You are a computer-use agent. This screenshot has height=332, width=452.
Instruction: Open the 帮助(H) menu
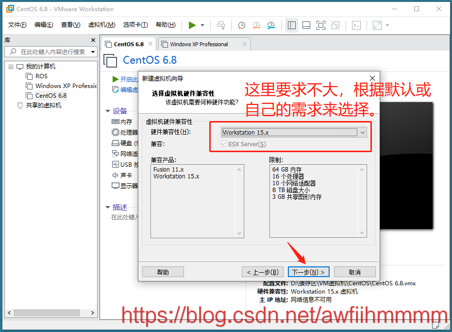click(166, 25)
